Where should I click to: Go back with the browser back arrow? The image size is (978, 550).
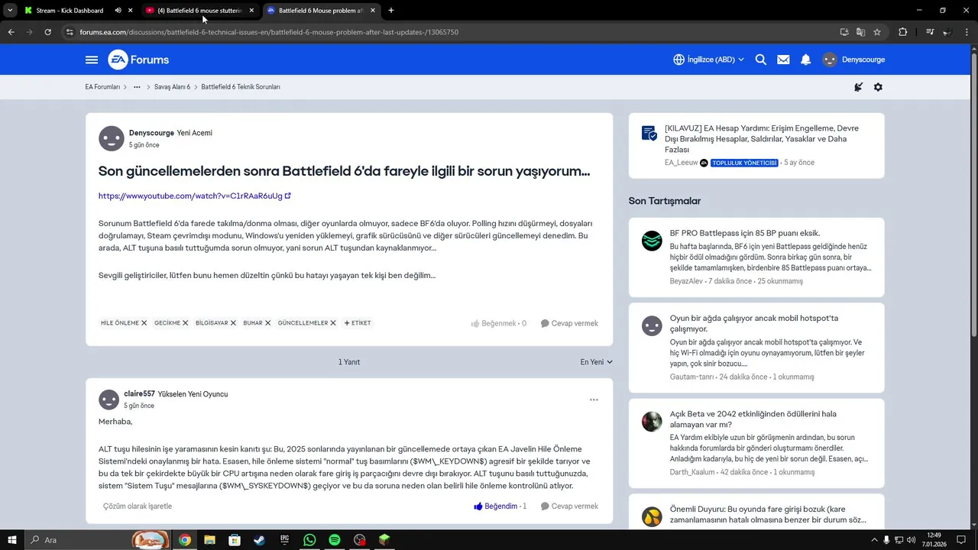(11, 32)
